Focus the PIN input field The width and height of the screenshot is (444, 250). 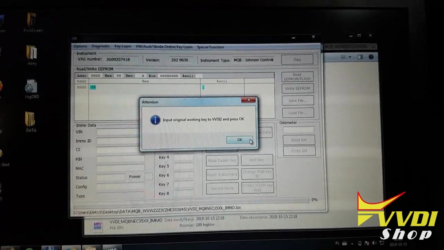[120, 159]
